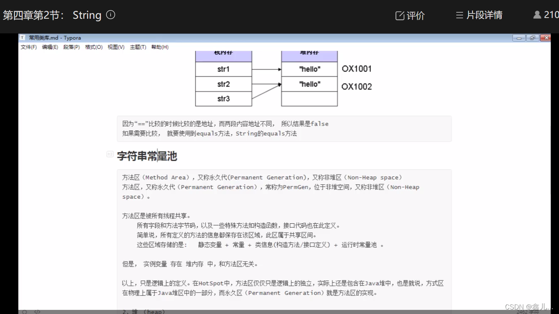559x314 pixels.
Task: Click the h3 heading marker beside 字符串常量池
Action: [110, 154]
